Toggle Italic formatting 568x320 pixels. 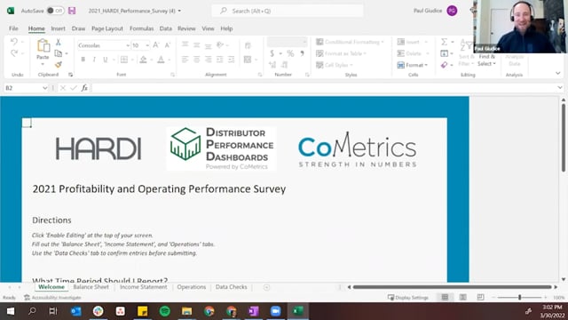pyautogui.click(x=94, y=60)
